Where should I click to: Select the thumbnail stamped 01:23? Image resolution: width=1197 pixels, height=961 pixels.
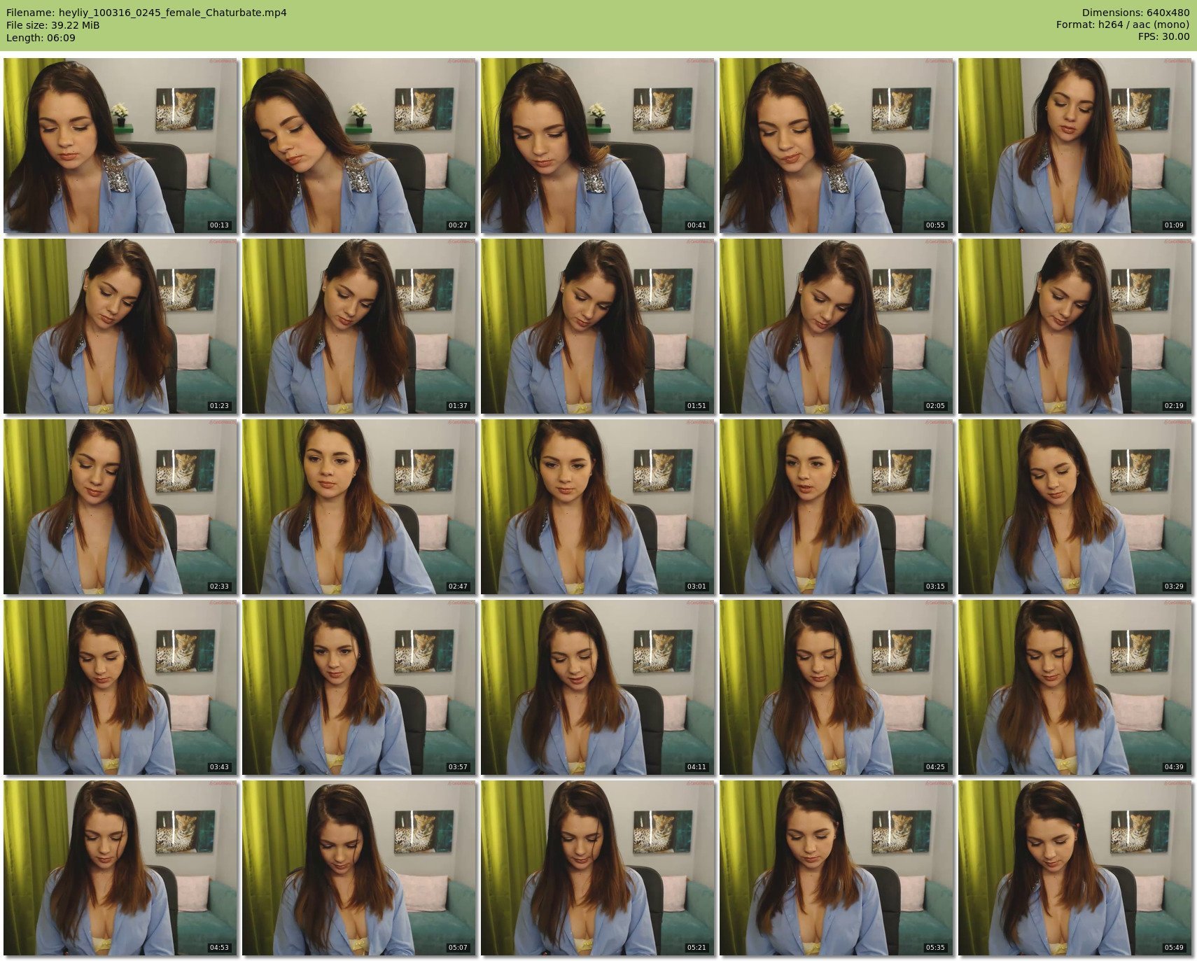tap(120, 326)
